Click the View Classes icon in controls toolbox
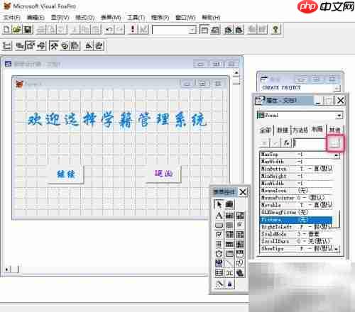This screenshot has height=312, width=355. click(x=229, y=204)
